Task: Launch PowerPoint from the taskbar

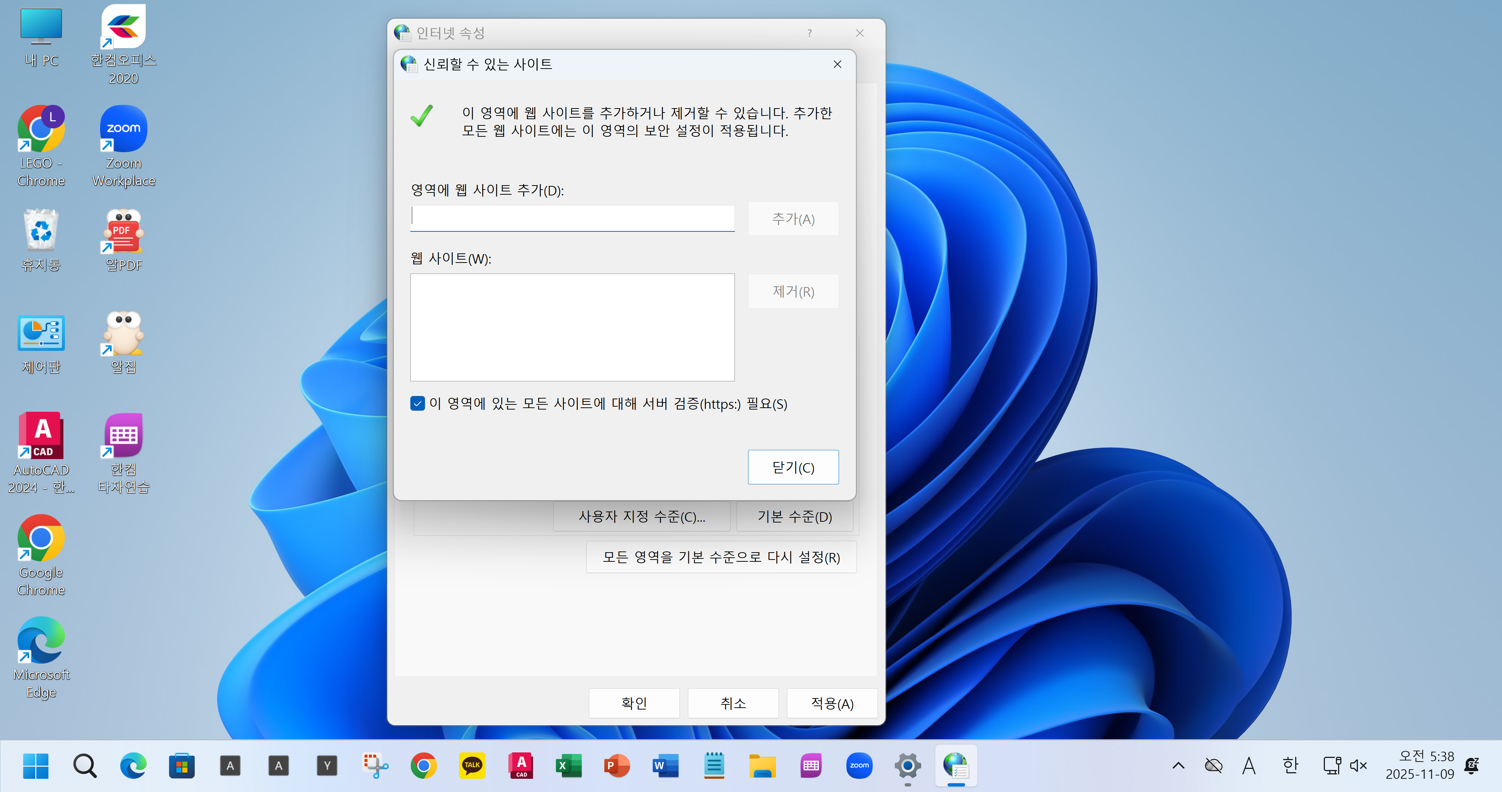Action: pos(617,765)
